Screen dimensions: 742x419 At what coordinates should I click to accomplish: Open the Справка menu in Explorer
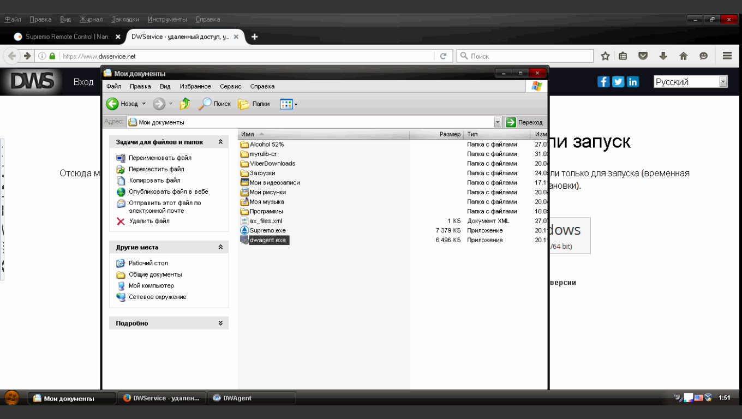tap(262, 86)
